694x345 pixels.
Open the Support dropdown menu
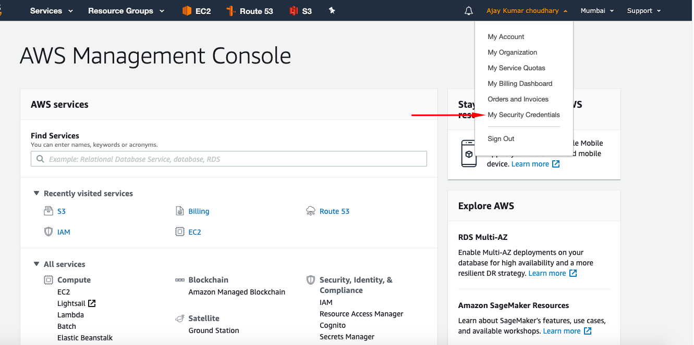pyautogui.click(x=644, y=10)
